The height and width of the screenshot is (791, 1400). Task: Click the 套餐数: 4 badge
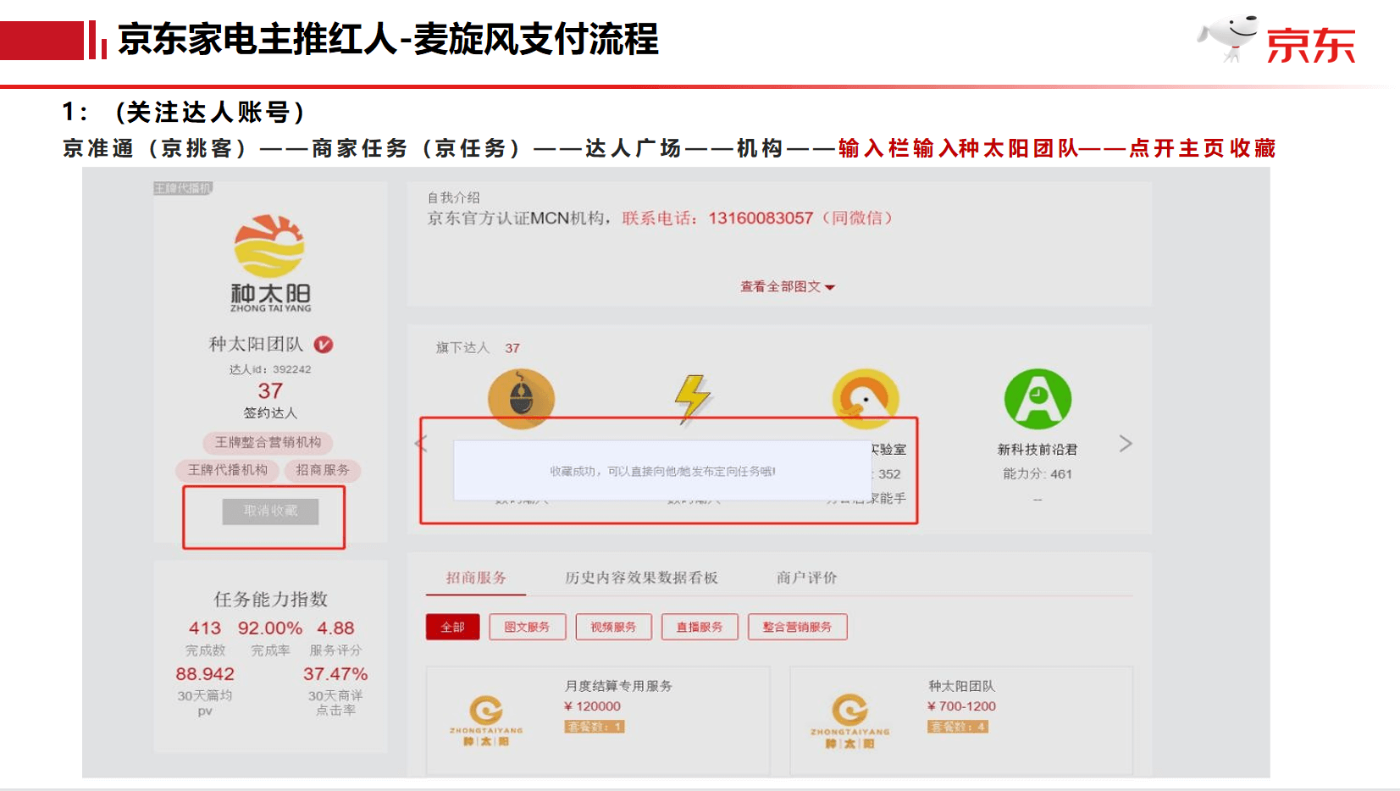(958, 727)
